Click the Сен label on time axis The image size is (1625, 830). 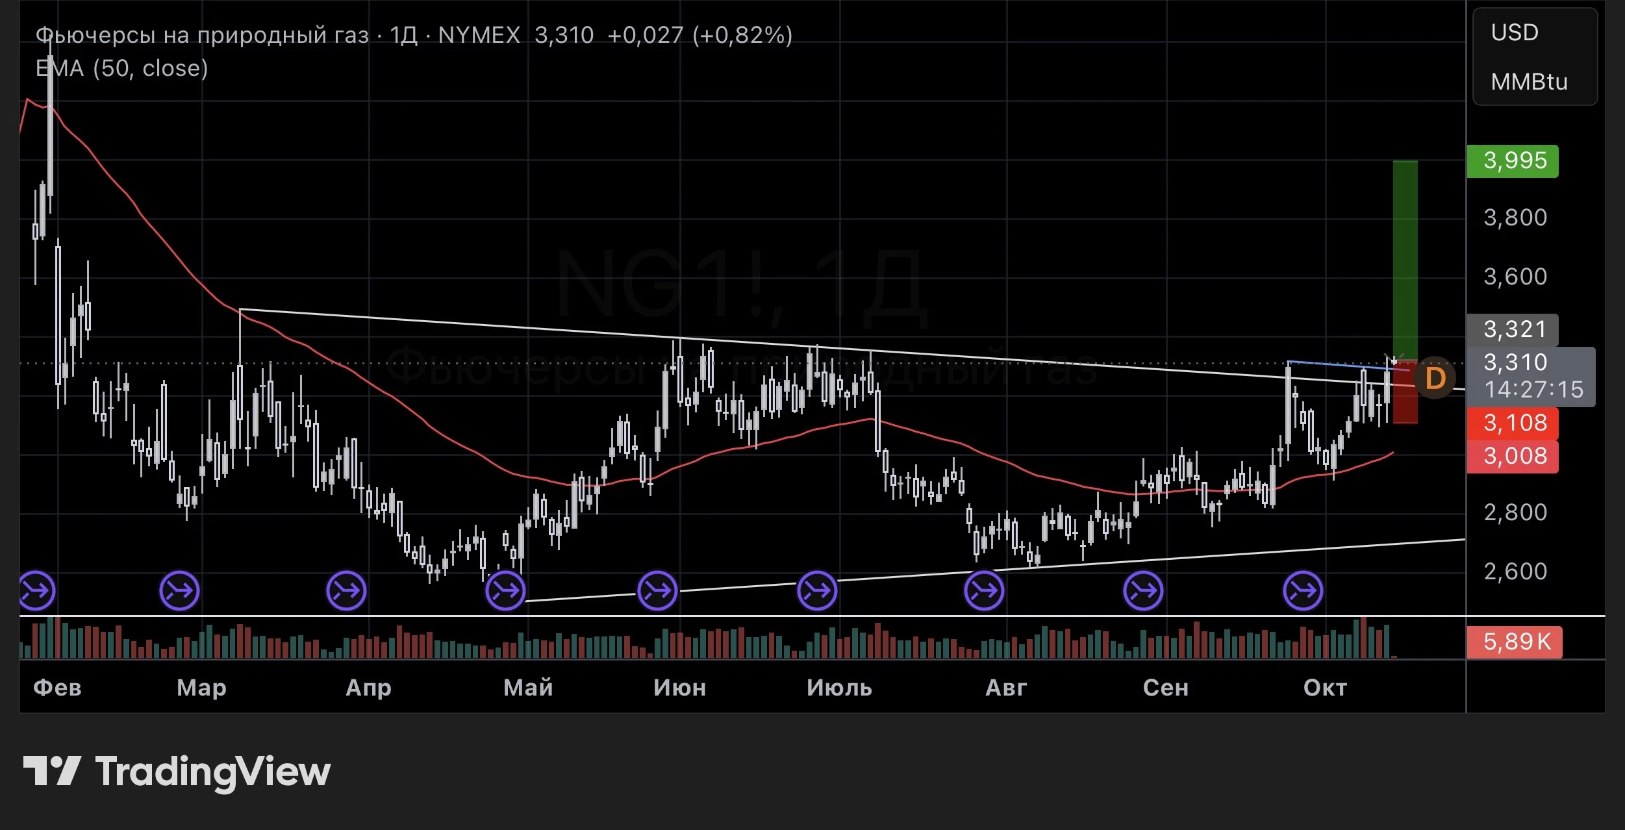(x=1166, y=688)
